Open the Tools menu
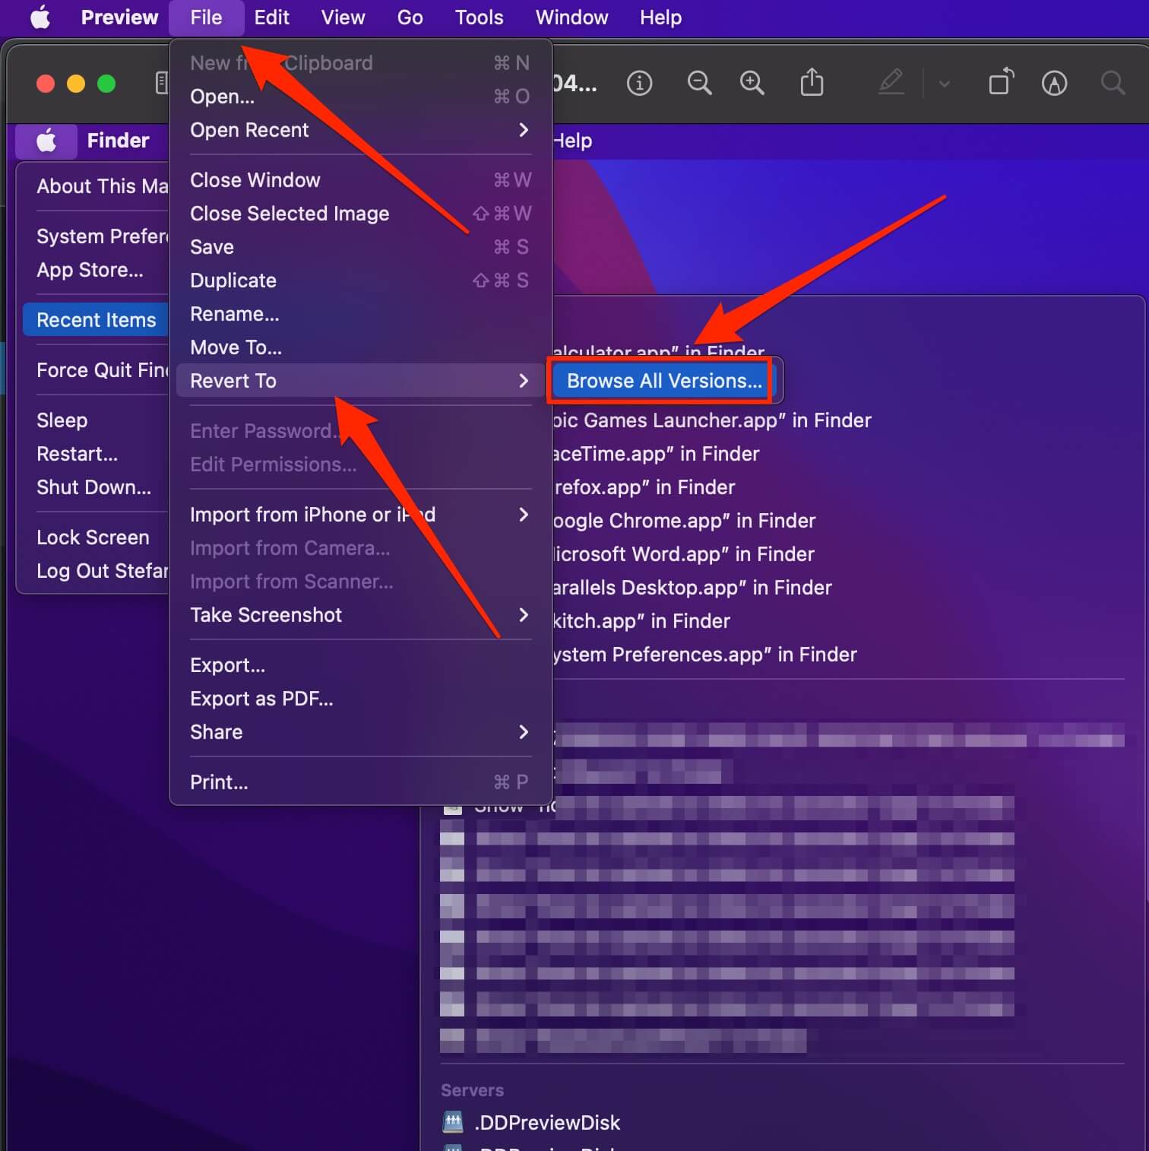Screen dimensions: 1149x1151 point(479,17)
